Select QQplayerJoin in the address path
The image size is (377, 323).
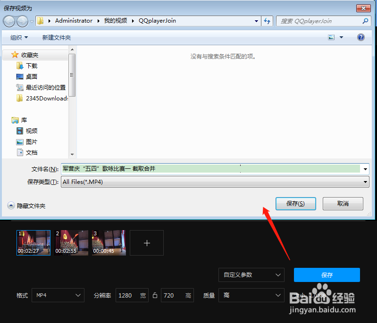pos(157,21)
